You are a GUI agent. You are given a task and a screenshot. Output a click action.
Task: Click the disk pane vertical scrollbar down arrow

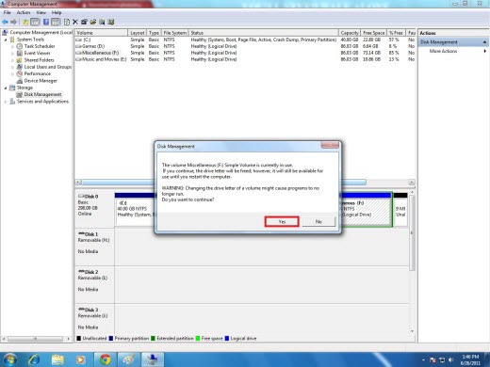pyautogui.click(x=412, y=331)
